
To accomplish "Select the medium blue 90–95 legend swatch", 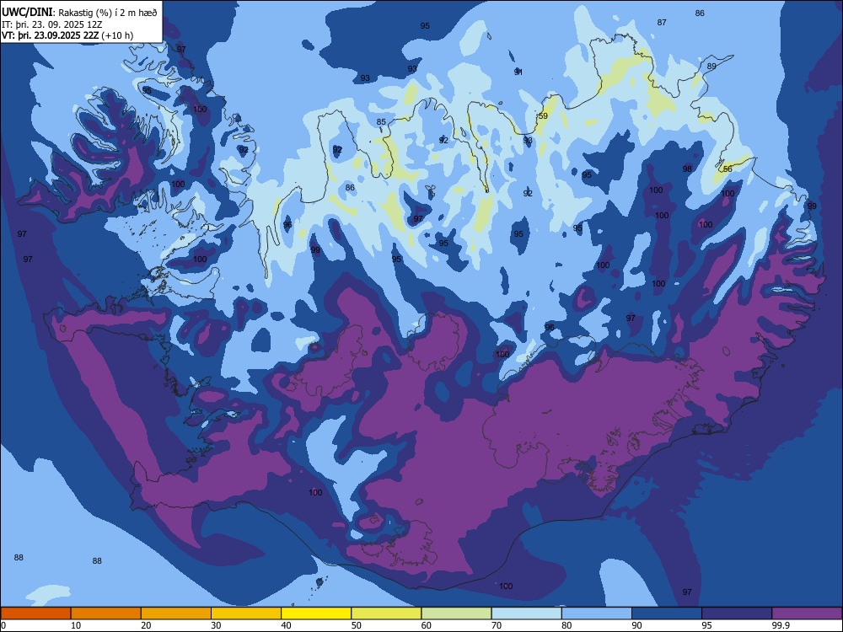I will tap(667, 613).
